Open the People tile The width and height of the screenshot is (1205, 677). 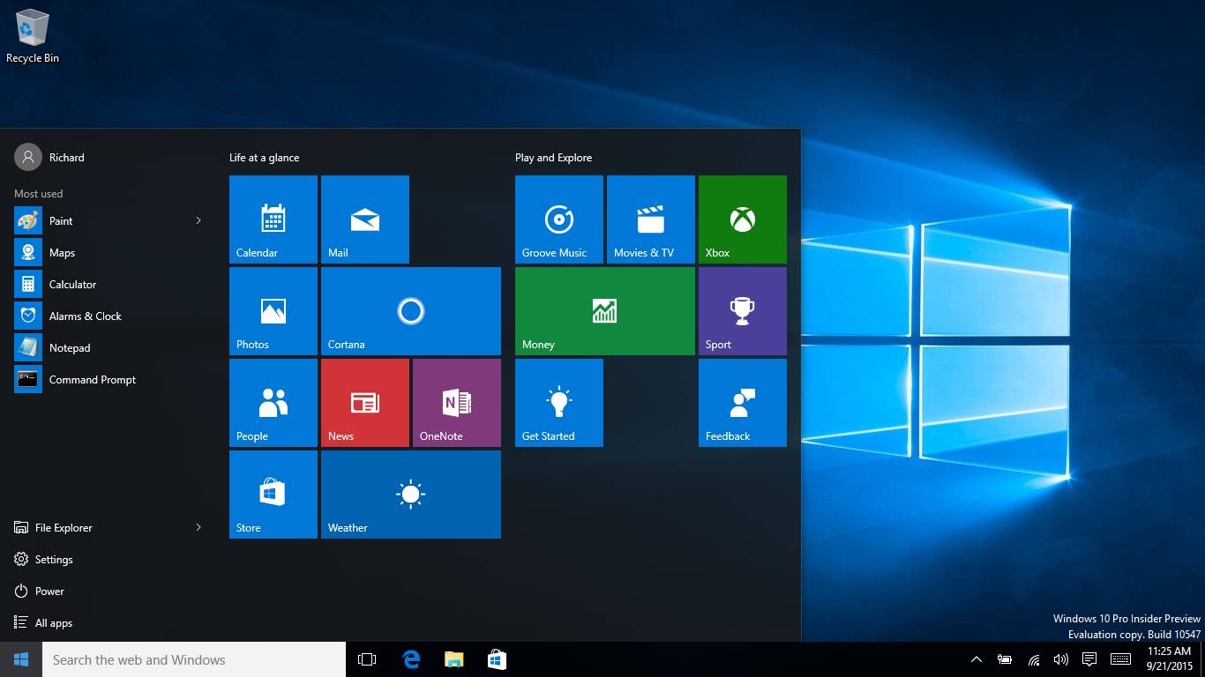(x=273, y=403)
